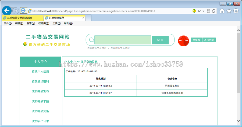Open the 编辑(E) menu
The width and height of the screenshot is (242, 127).
tap(19, 23)
